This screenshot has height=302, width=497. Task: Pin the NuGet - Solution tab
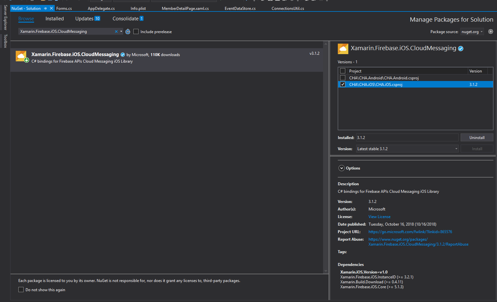click(45, 8)
